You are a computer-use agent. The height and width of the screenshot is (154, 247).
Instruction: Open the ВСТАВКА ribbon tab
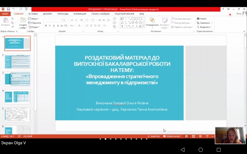[33, 13]
